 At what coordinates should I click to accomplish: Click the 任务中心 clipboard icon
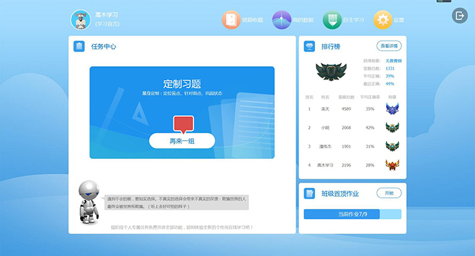[79, 46]
